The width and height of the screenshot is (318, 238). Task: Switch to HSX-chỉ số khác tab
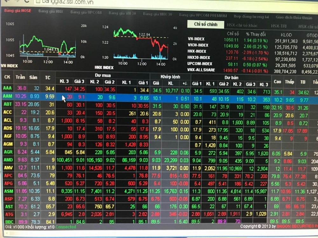click(242, 25)
